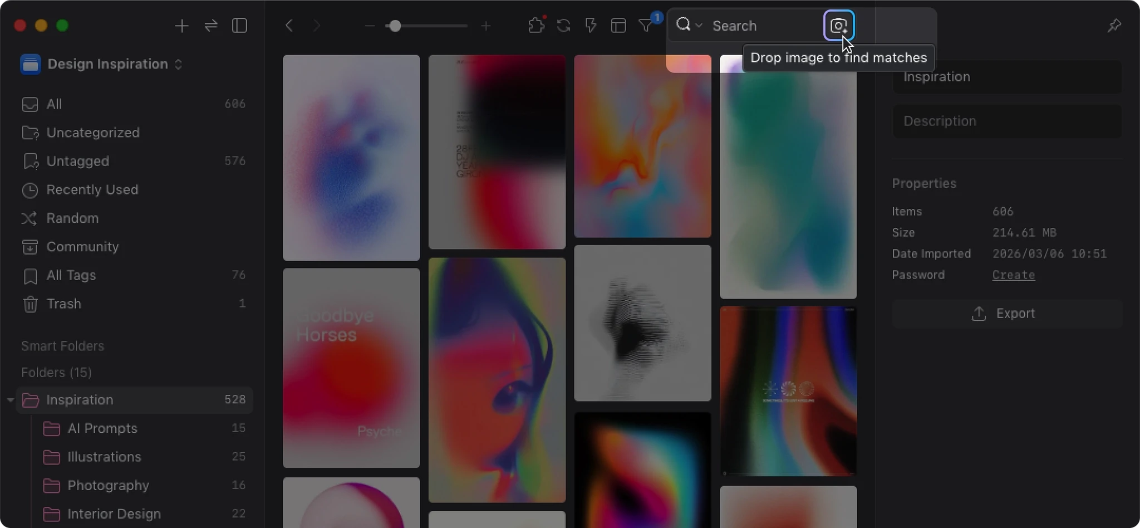This screenshot has height=528, width=1140.
Task: Open the extensions puzzle piece icon
Action: point(535,26)
